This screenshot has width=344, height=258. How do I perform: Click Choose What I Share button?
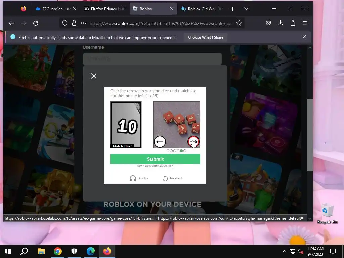206,38
